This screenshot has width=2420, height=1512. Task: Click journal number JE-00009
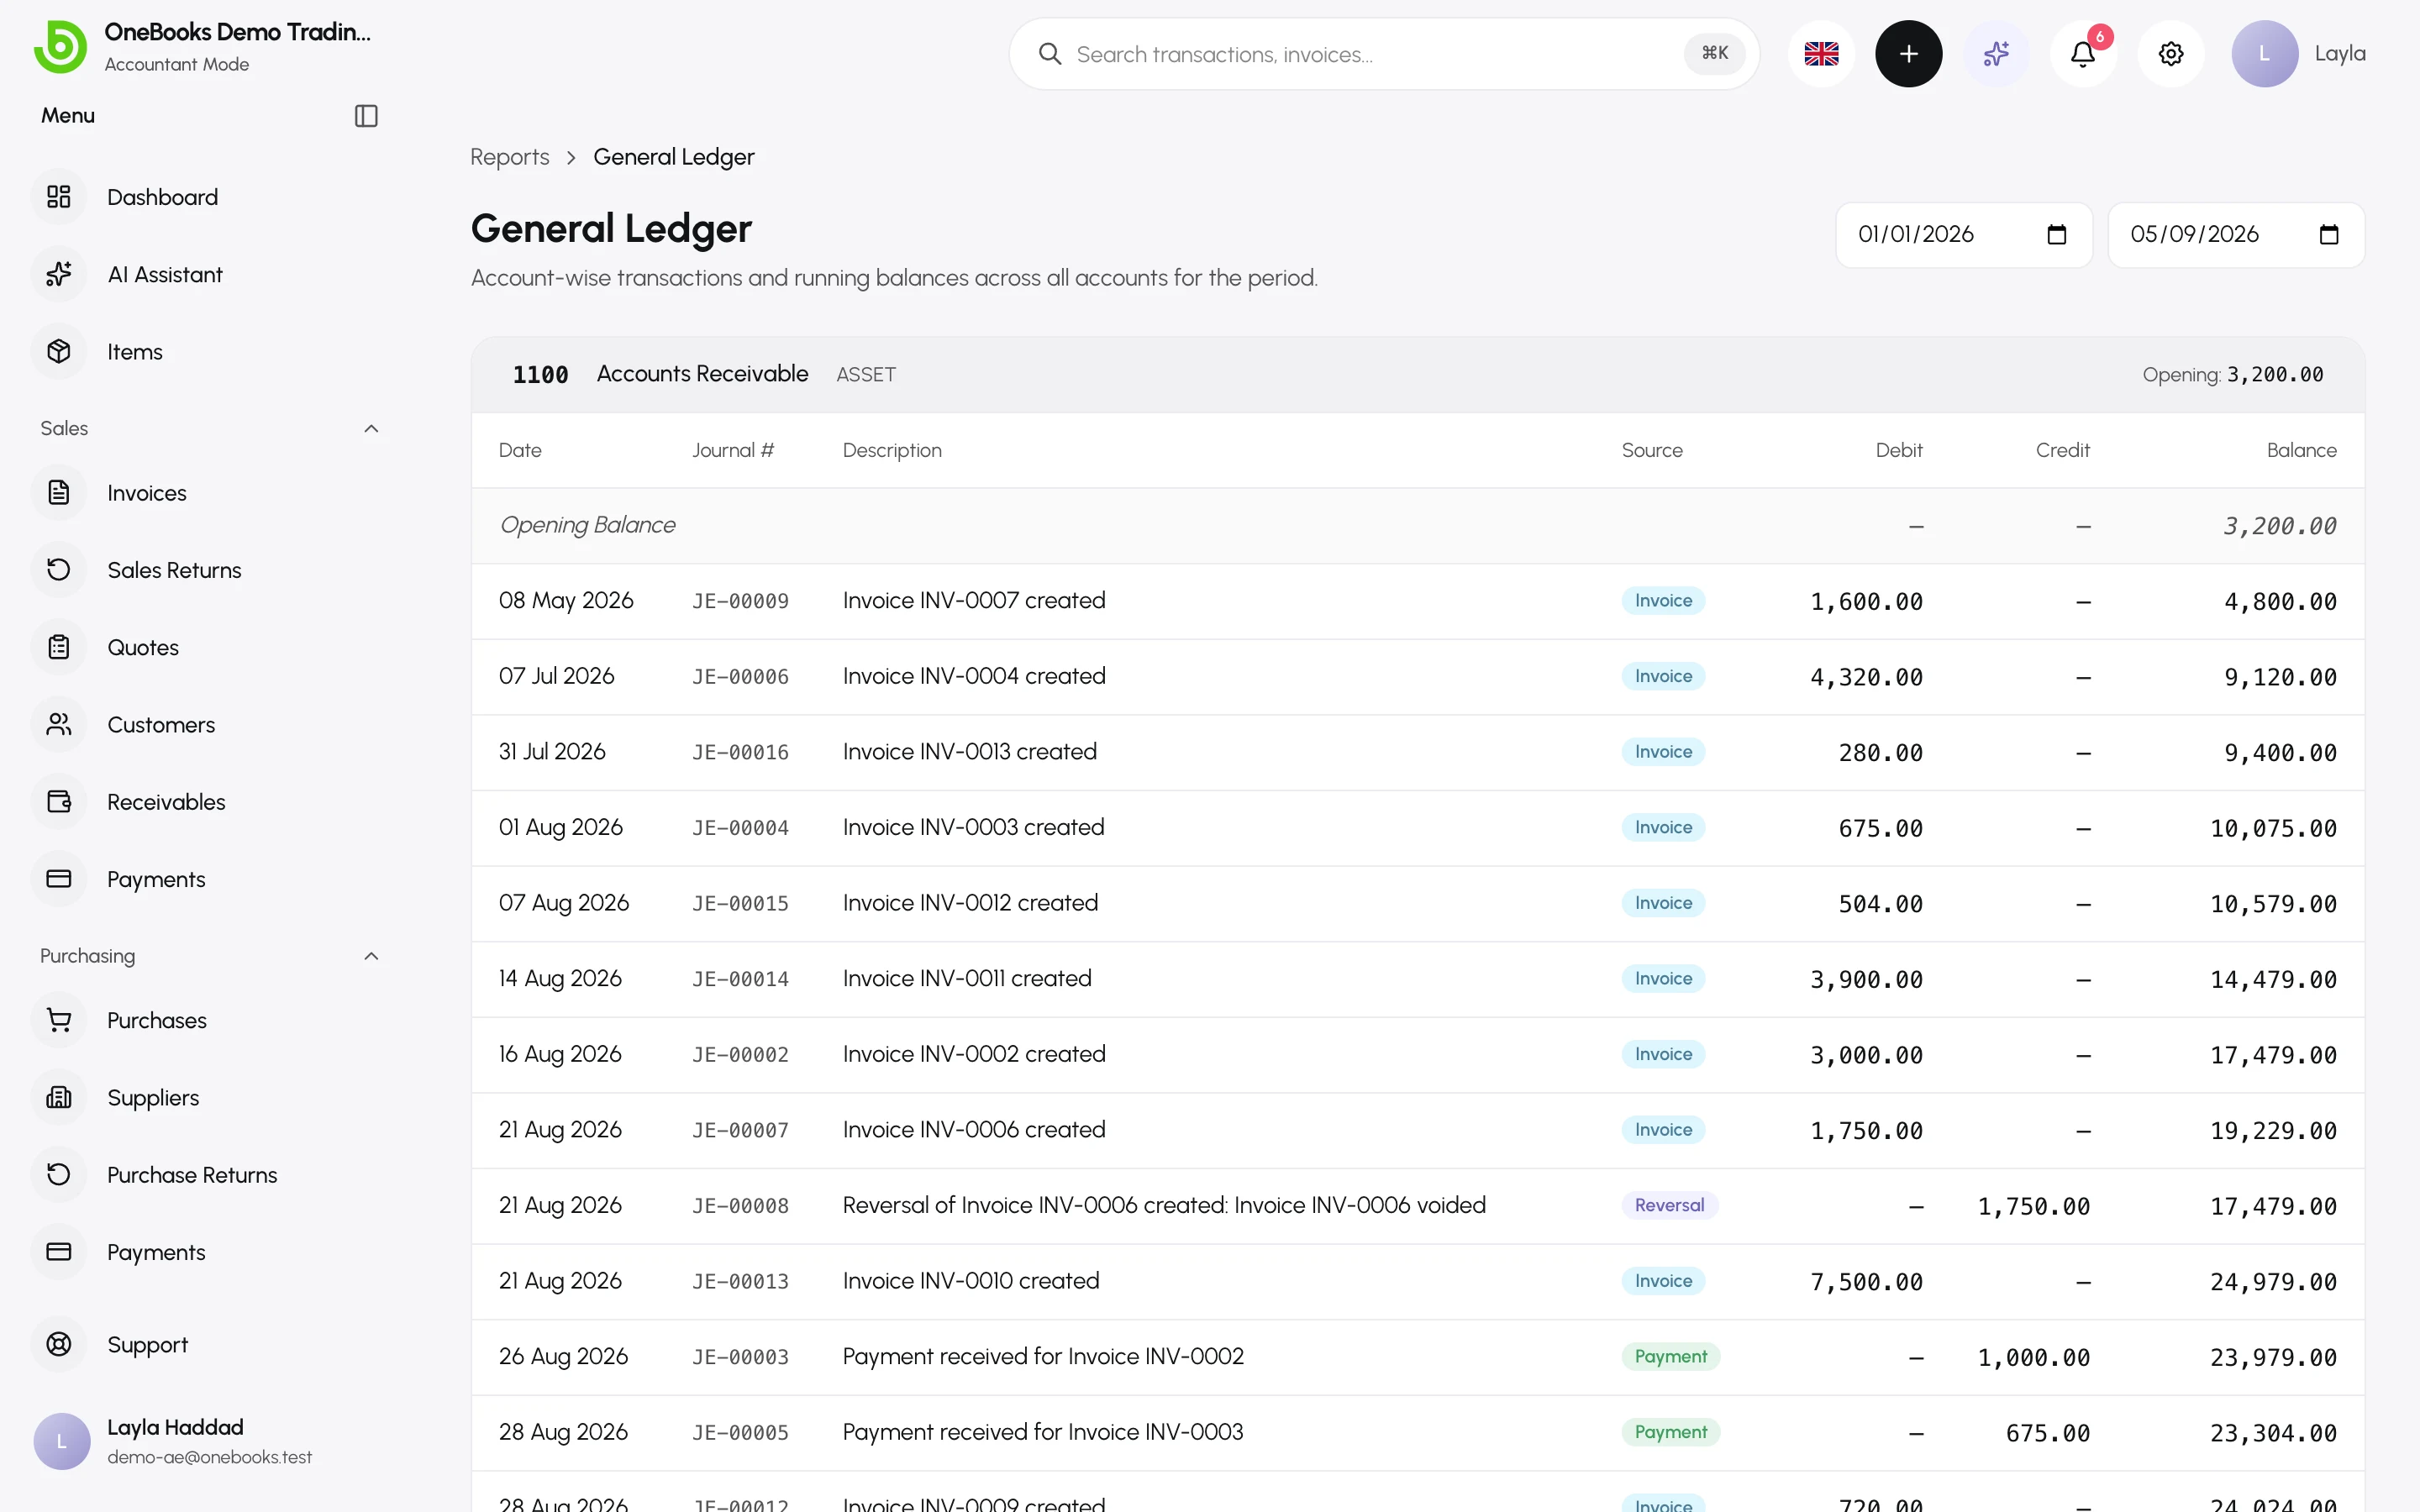pyautogui.click(x=740, y=602)
